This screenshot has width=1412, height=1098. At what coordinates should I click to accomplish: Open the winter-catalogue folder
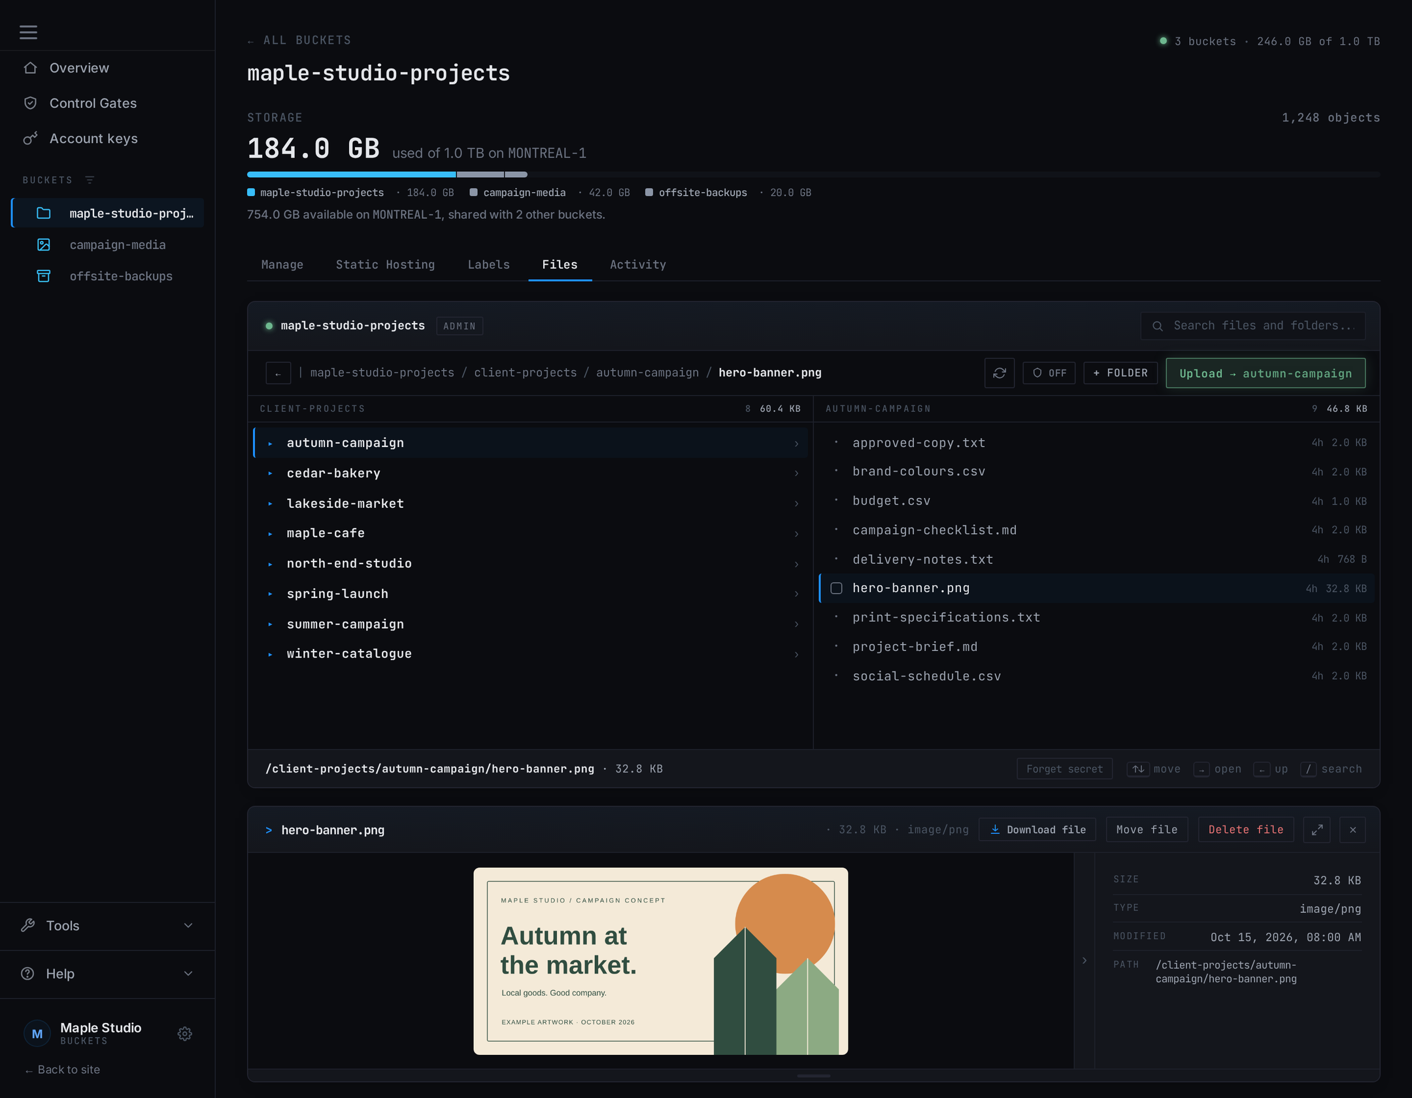tap(531, 654)
